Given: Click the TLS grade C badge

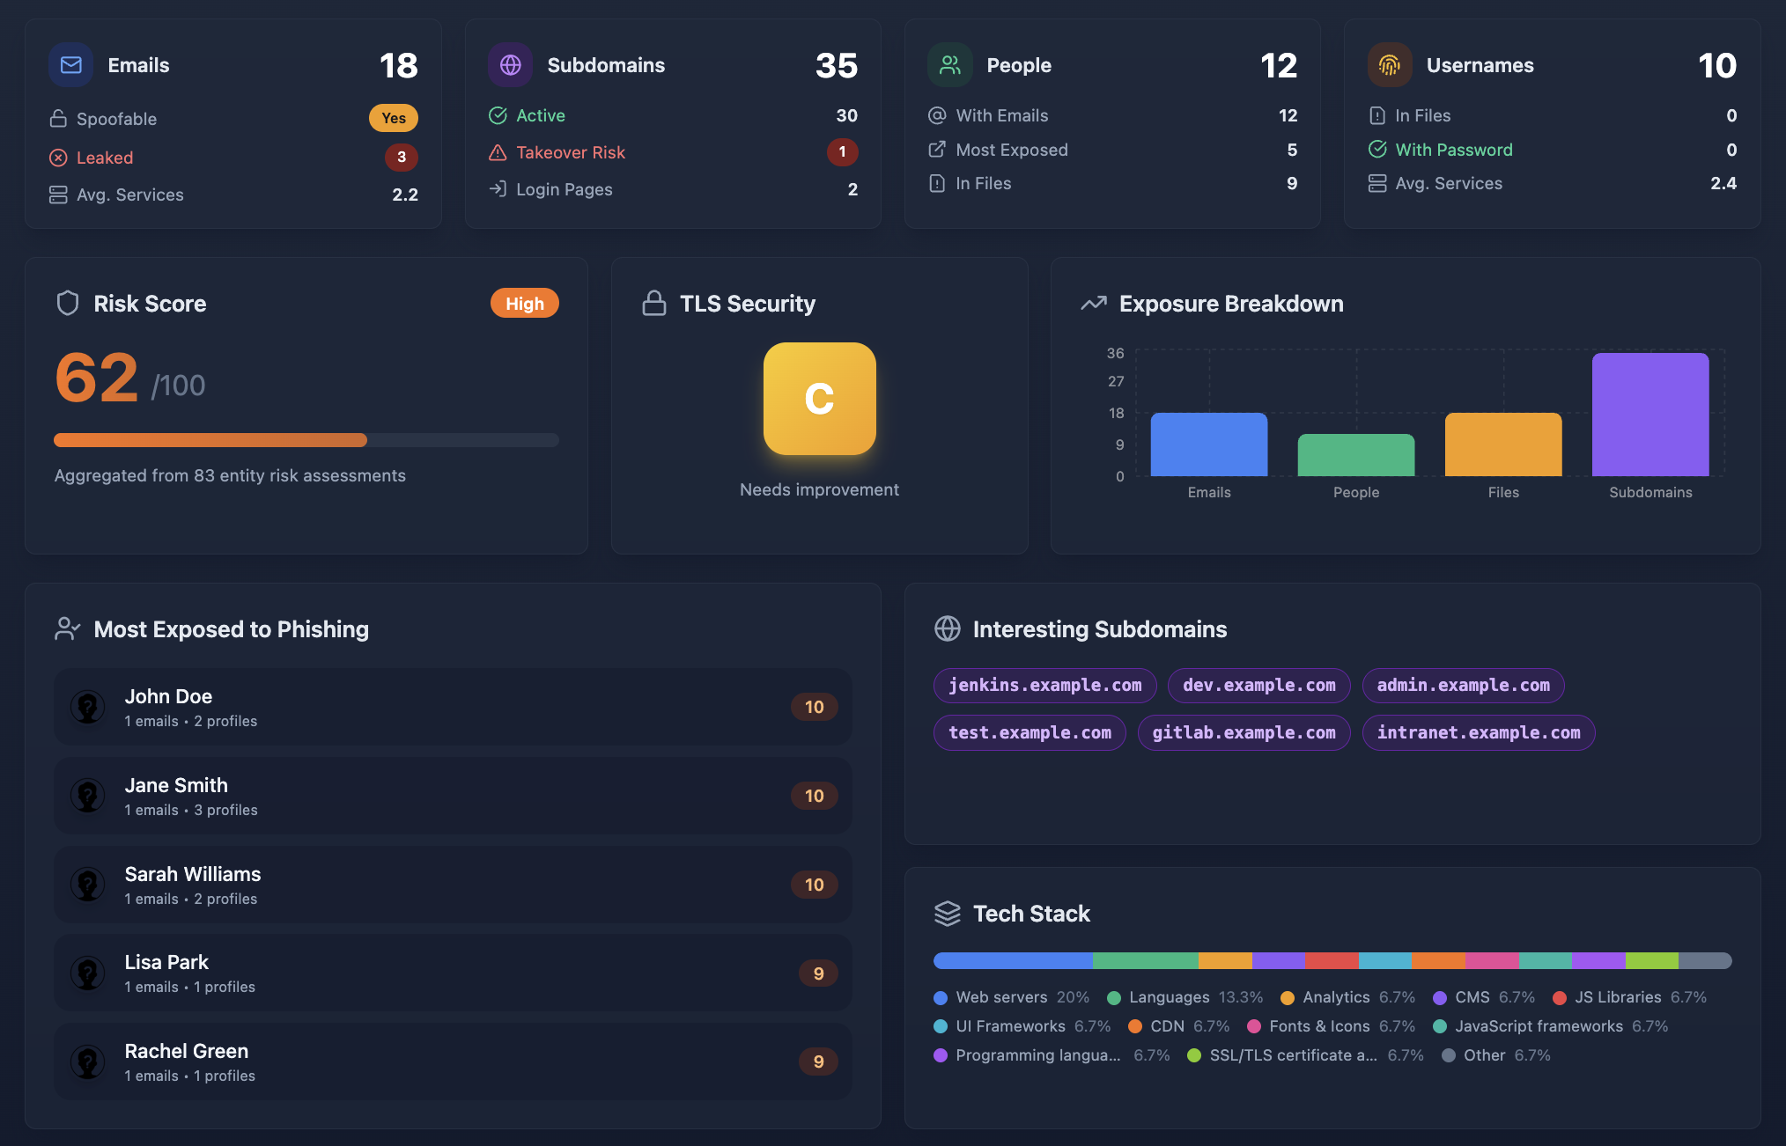Looking at the screenshot, I should point(819,399).
